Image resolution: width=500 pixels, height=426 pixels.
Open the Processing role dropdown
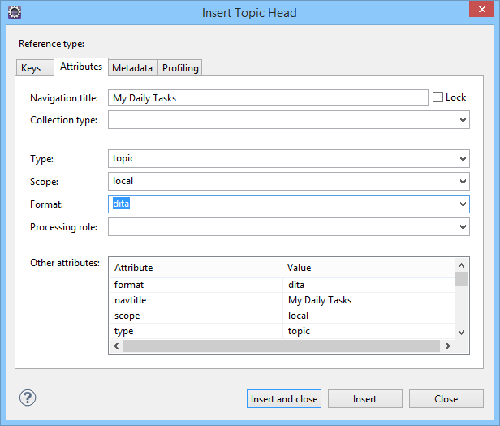[x=463, y=227]
